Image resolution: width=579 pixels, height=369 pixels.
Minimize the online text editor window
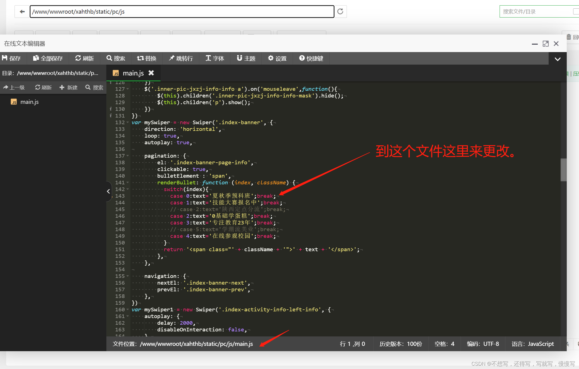(x=535, y=44)
